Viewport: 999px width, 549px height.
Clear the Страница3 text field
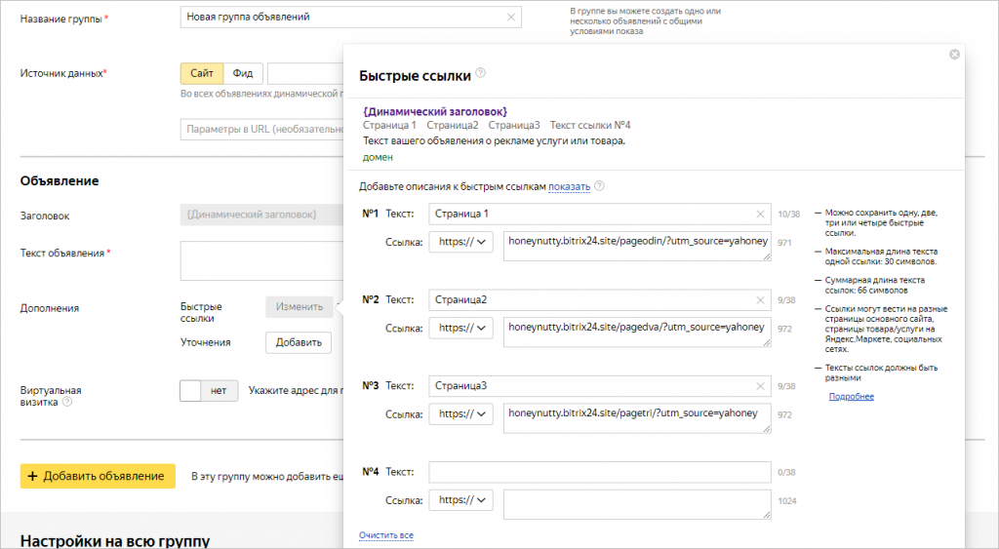pos(760,386)
